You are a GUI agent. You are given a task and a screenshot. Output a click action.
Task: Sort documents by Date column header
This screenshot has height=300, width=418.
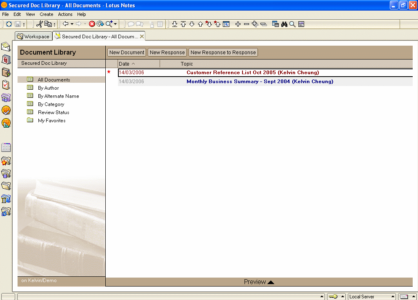(124, 64)
